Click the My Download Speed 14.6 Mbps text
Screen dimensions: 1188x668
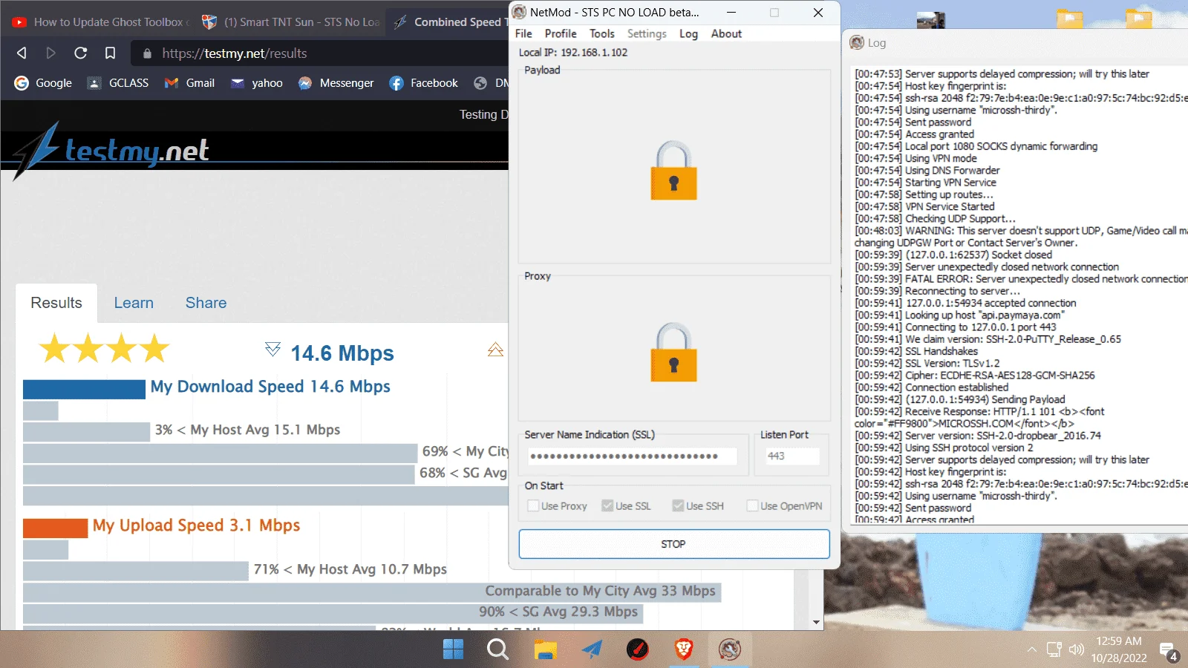pos(270,387)
